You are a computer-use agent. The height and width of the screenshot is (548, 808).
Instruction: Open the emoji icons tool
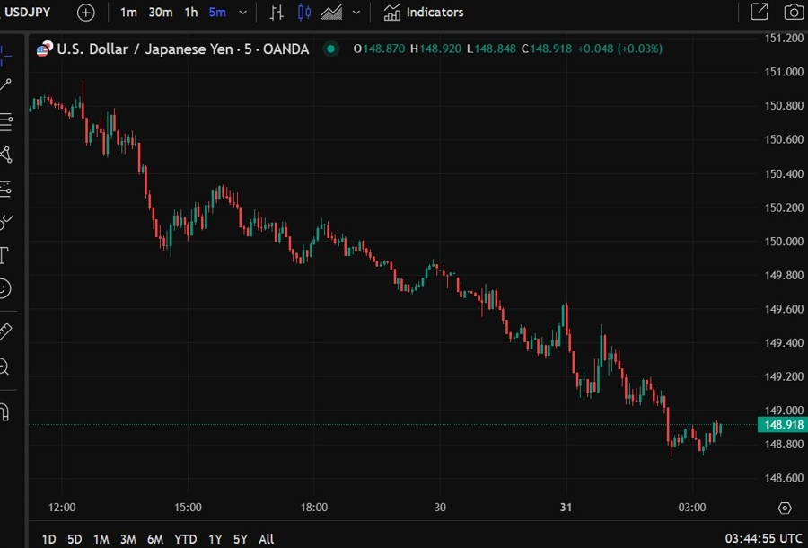tap(4, 288)
